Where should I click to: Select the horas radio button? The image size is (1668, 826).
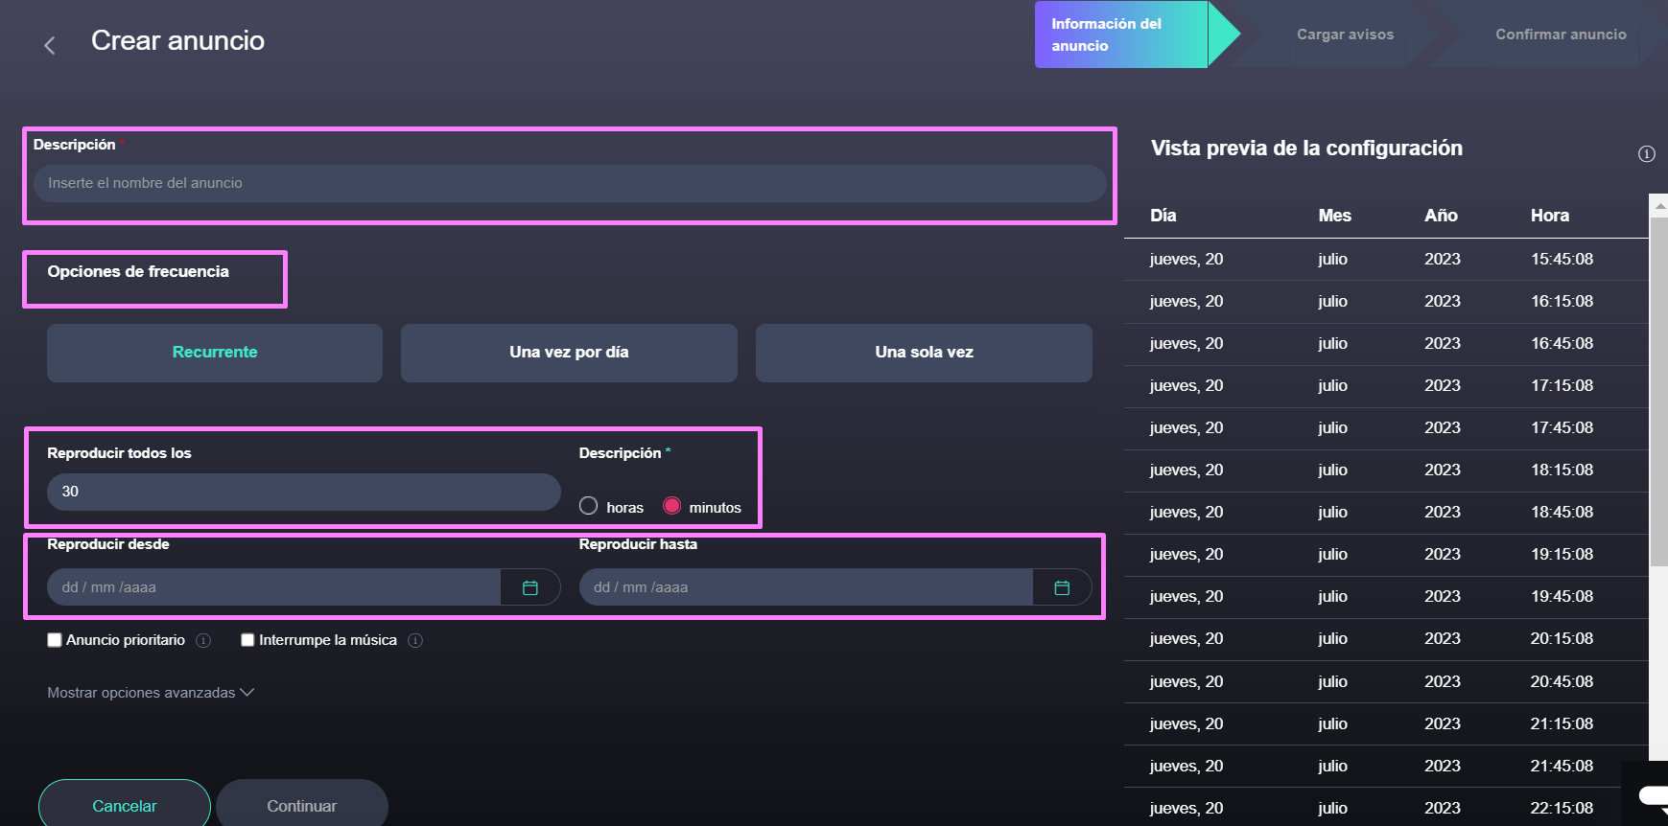[589, 506]
